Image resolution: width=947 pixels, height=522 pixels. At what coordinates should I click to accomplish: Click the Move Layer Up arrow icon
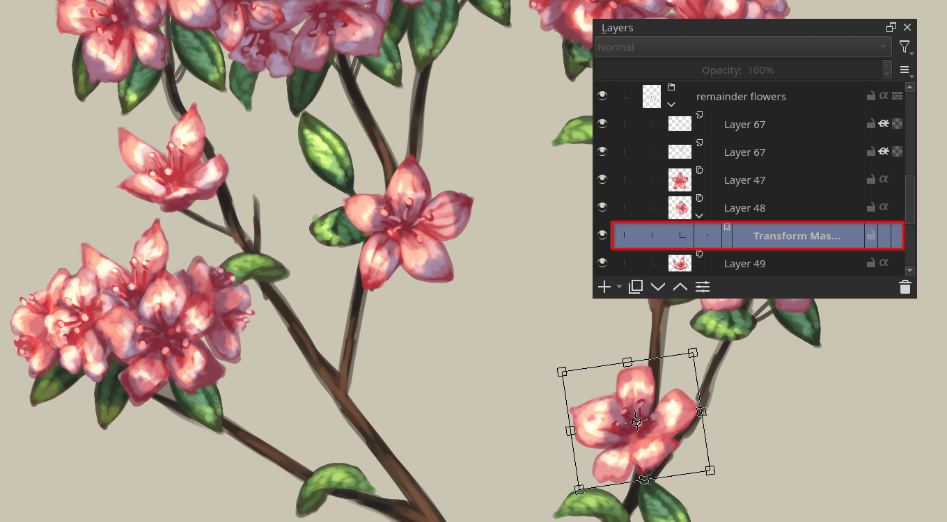(680, 286)
